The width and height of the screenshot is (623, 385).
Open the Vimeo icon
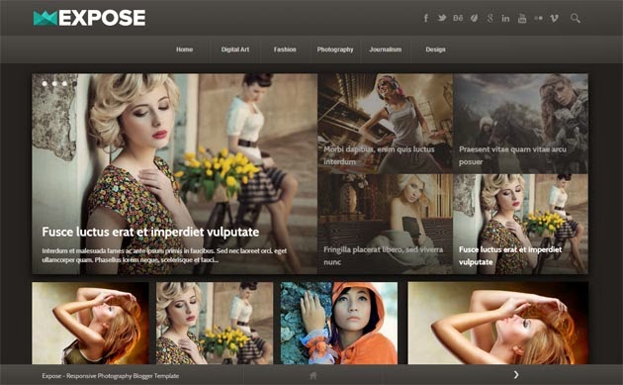click(554, 18)
